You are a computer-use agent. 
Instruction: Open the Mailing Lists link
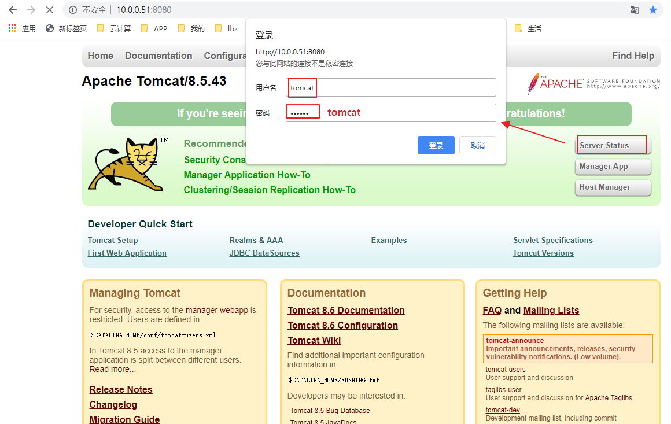pyautogui.click(x=551, y=310)
